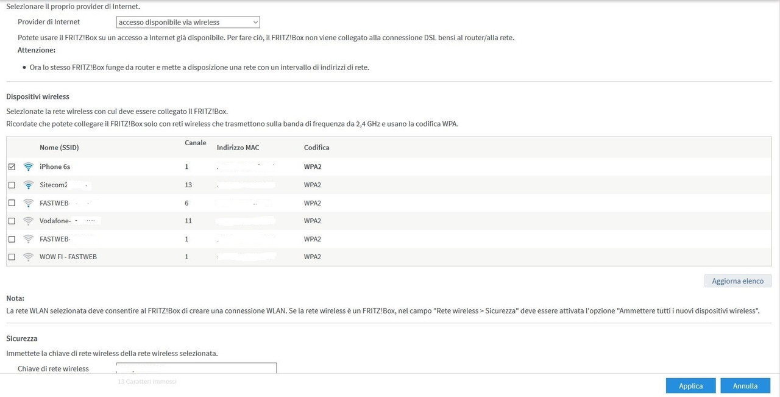
Task: Check the Vodafone network checkbox
Action: [12, 221]
